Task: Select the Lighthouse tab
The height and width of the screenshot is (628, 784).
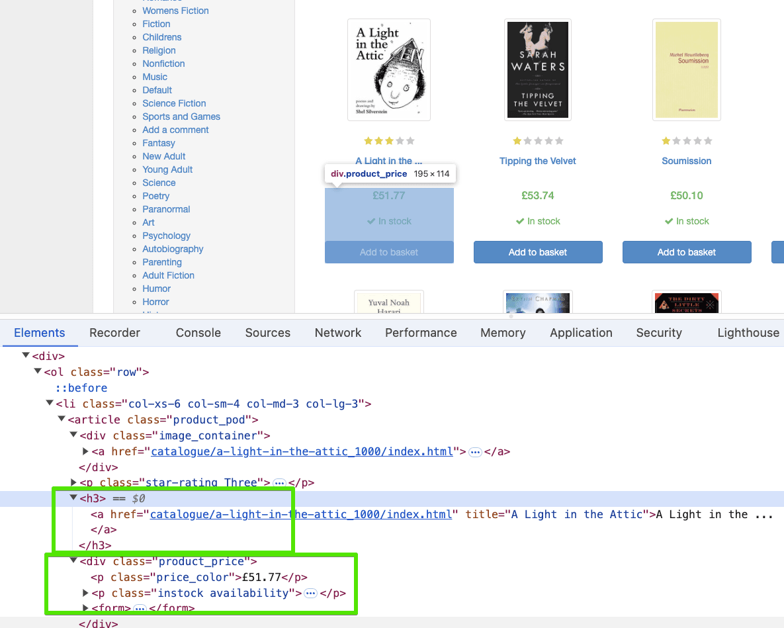Action: tap(748, 333)
